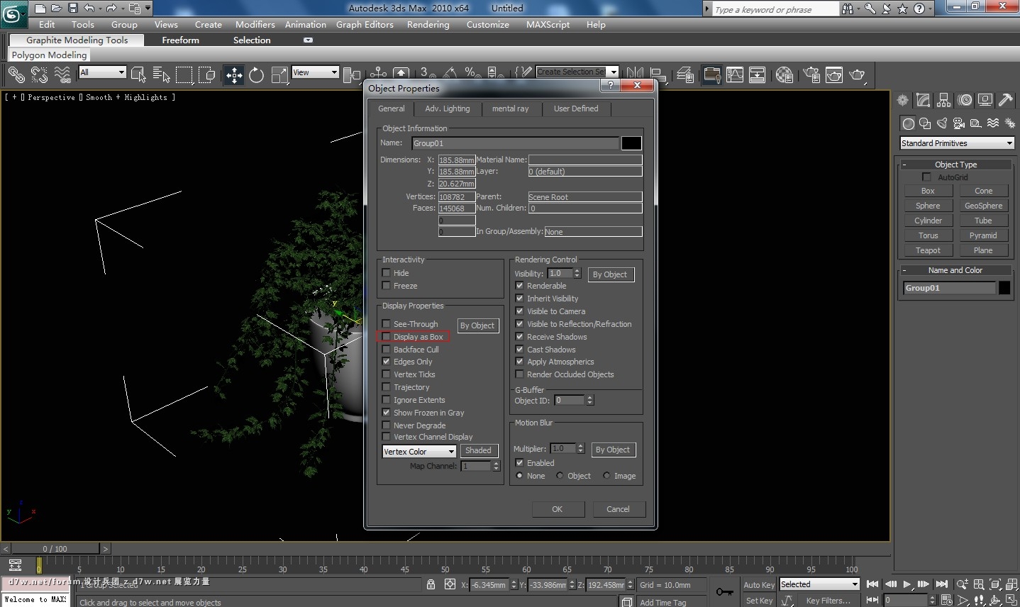Viewport: 1020px width, 607px height.
Task: Switch to Display command panel tab
Action: (985, 100)
